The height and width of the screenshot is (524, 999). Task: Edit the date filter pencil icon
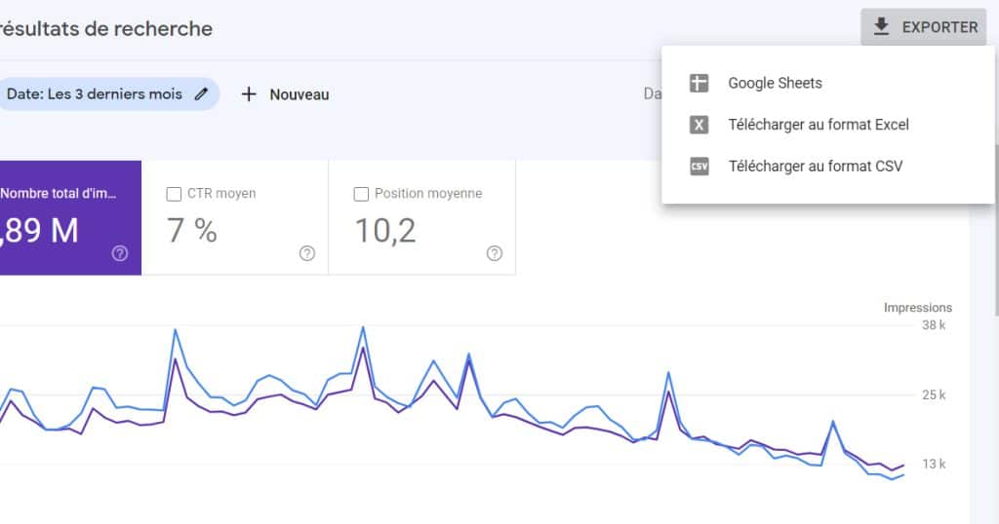[x=201, y=94]
